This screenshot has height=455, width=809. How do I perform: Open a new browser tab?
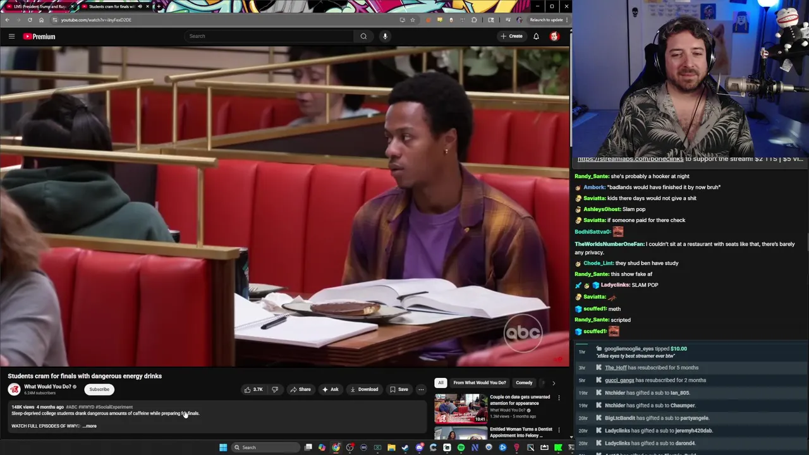click(x=158, y=6)
